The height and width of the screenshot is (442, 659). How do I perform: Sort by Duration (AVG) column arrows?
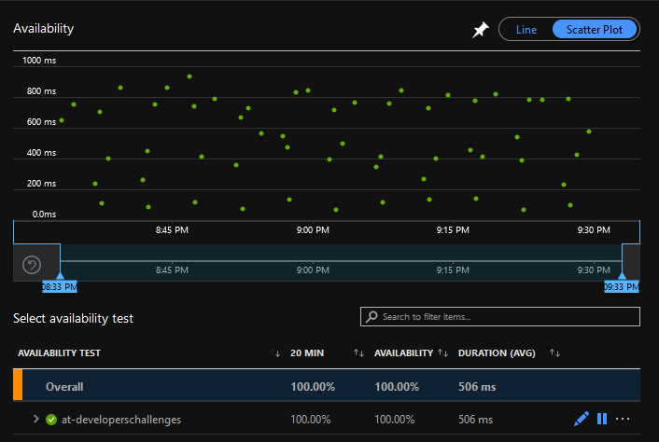pos(554,353)
